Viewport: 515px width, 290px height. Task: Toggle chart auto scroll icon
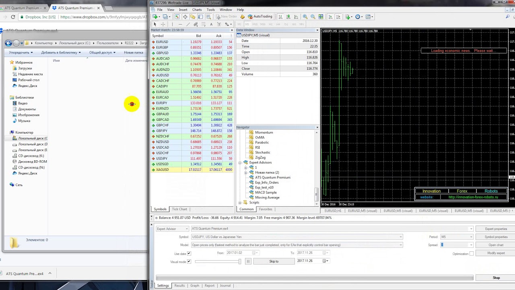(x=330, y=17)
